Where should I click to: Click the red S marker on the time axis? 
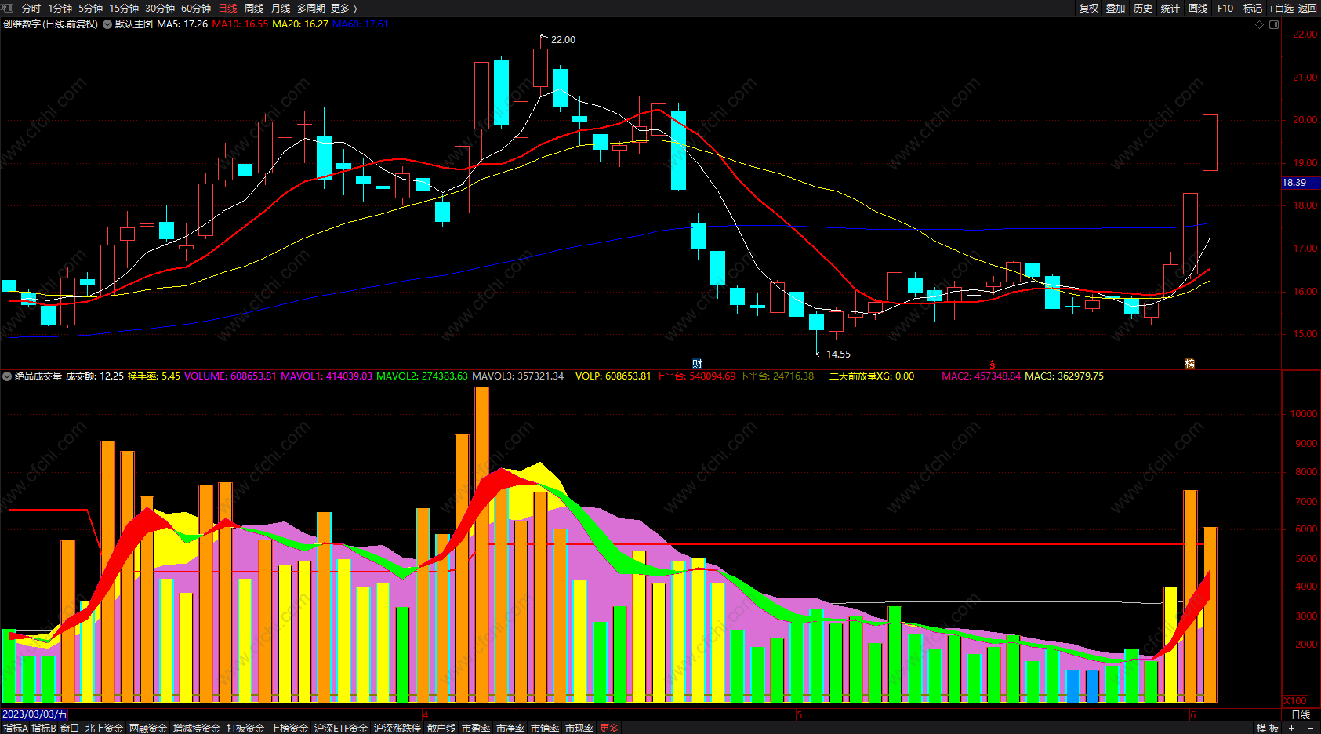(x=993, y=365)
